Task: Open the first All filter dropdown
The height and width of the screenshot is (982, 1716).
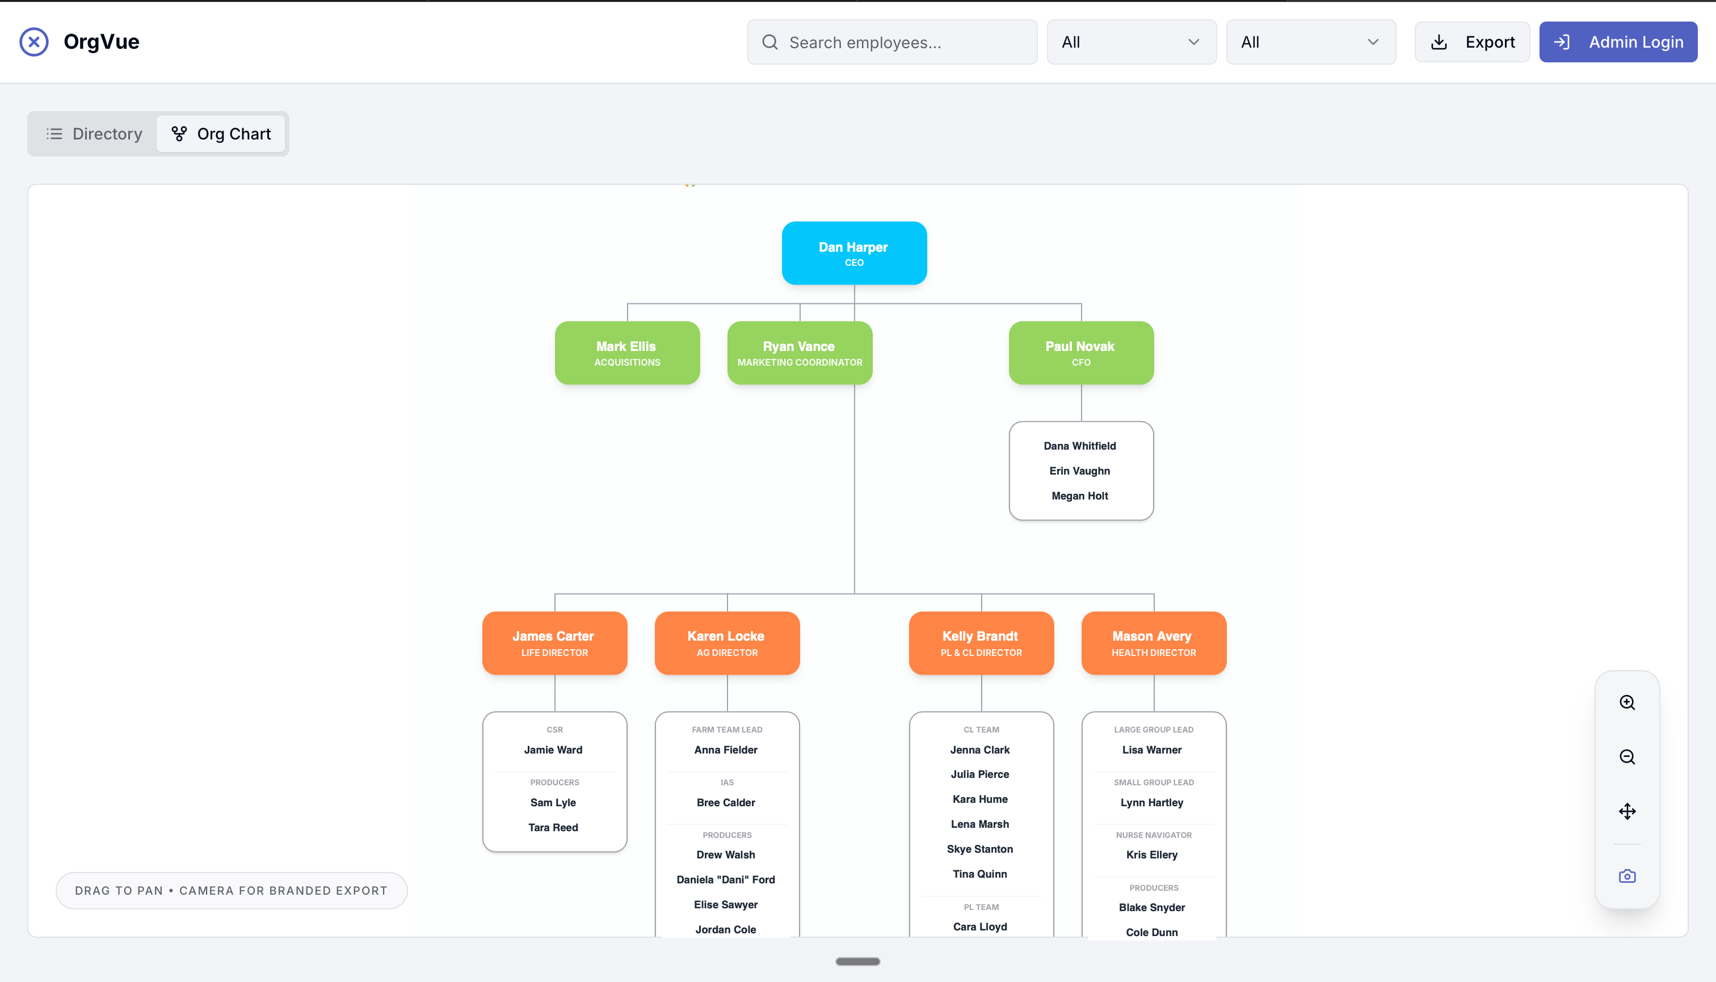Action: 1132,42
